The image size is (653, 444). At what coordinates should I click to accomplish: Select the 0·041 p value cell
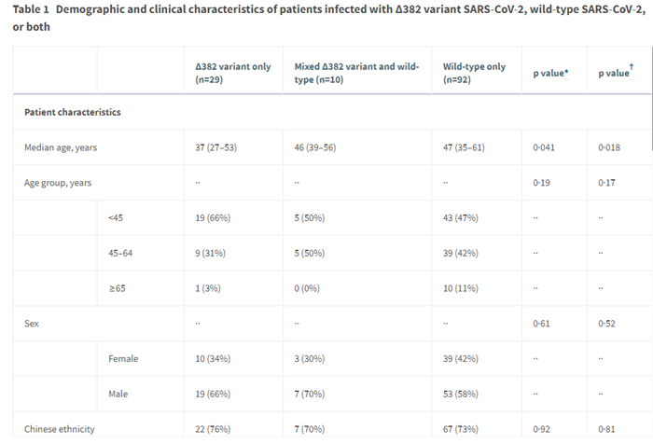pos(542,147)
